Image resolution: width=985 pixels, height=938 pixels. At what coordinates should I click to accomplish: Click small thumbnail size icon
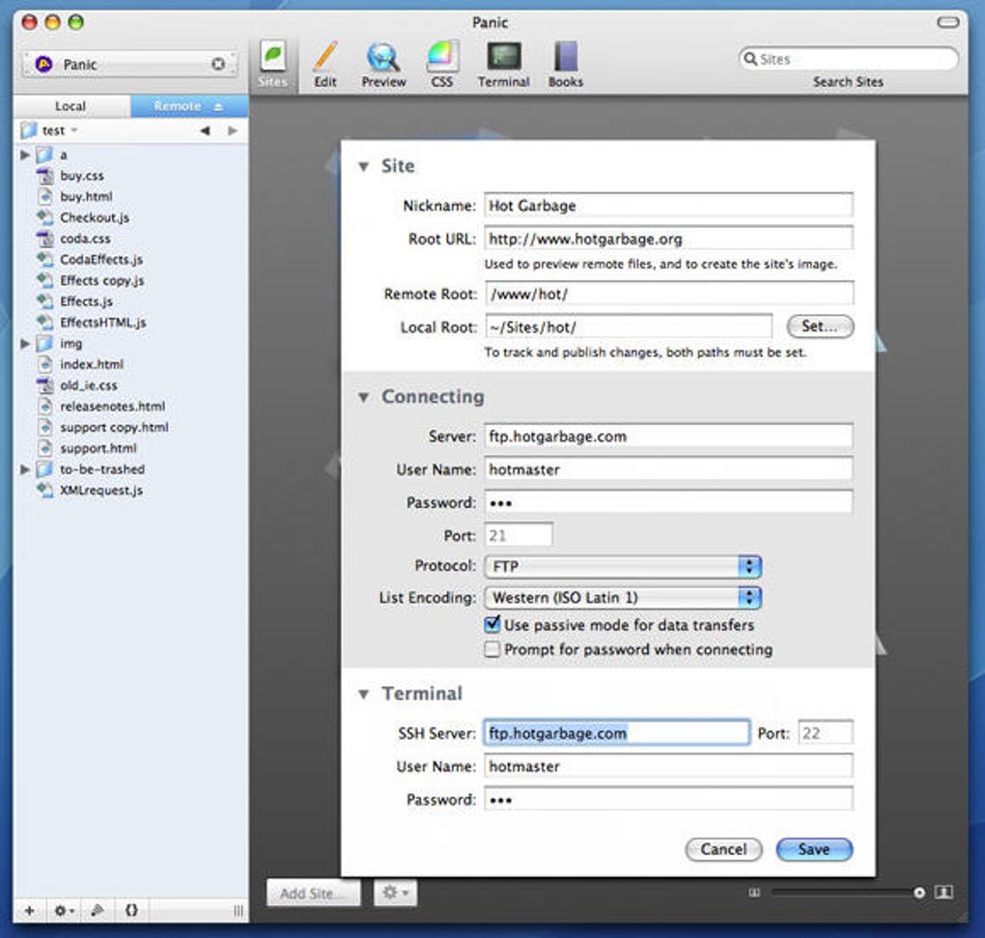(754, 893)
